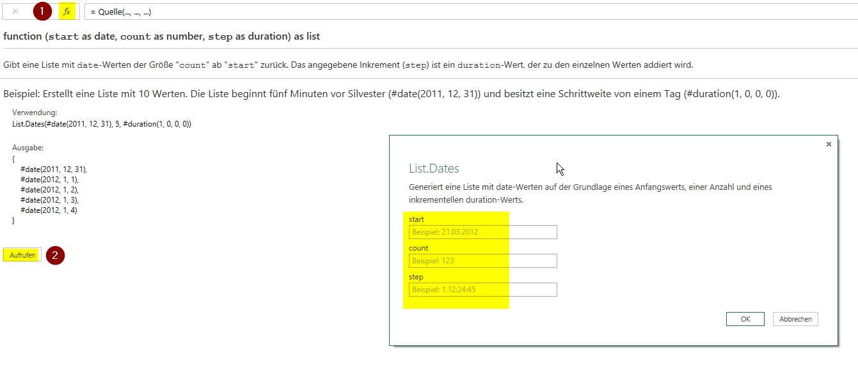
Task: Select the formula bar showing = Quelle(..., ..., ...)
Action: (x=256, y=11)
